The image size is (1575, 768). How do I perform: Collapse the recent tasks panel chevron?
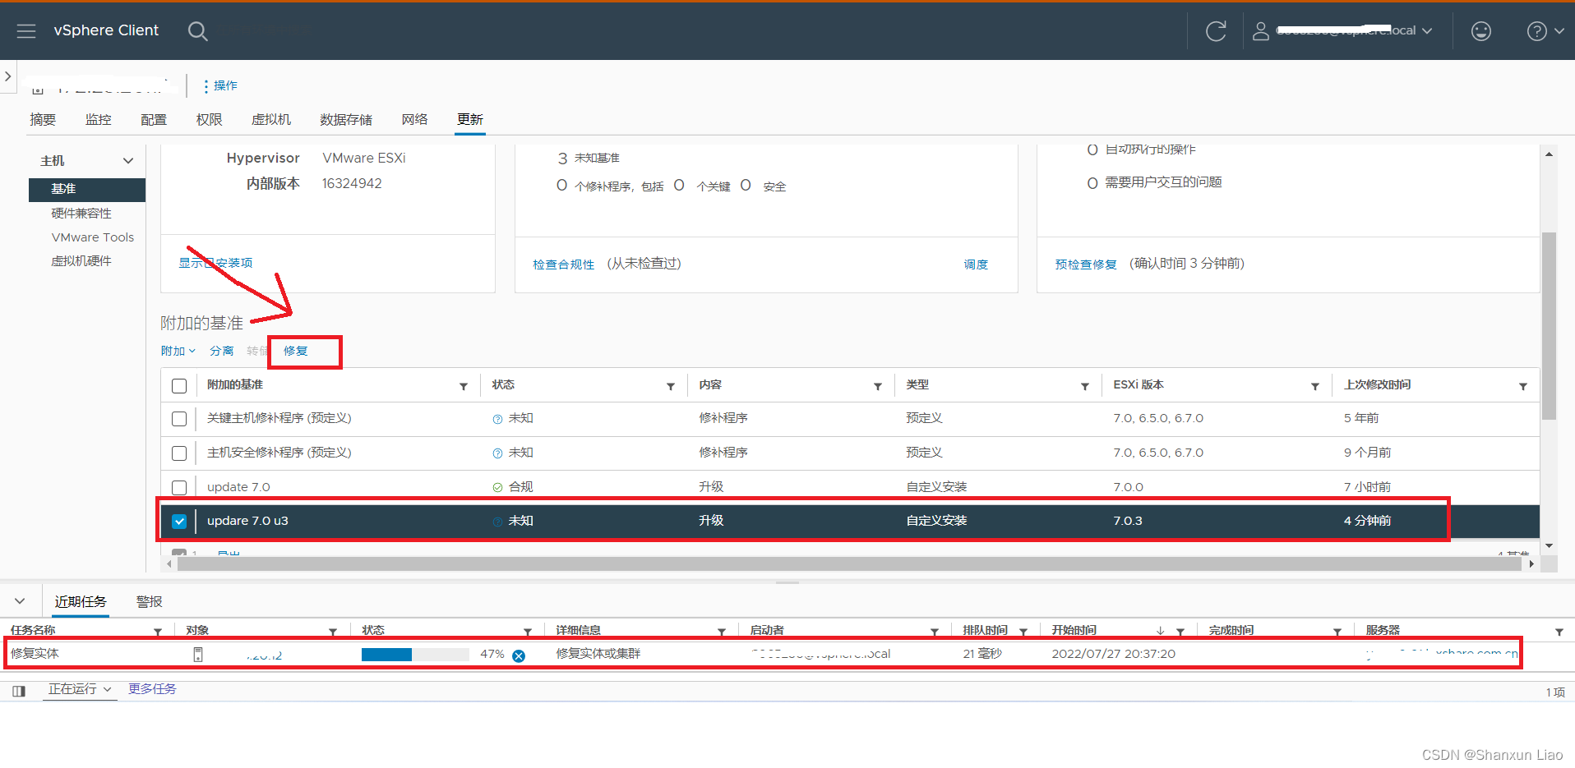[x=20, y=601]
